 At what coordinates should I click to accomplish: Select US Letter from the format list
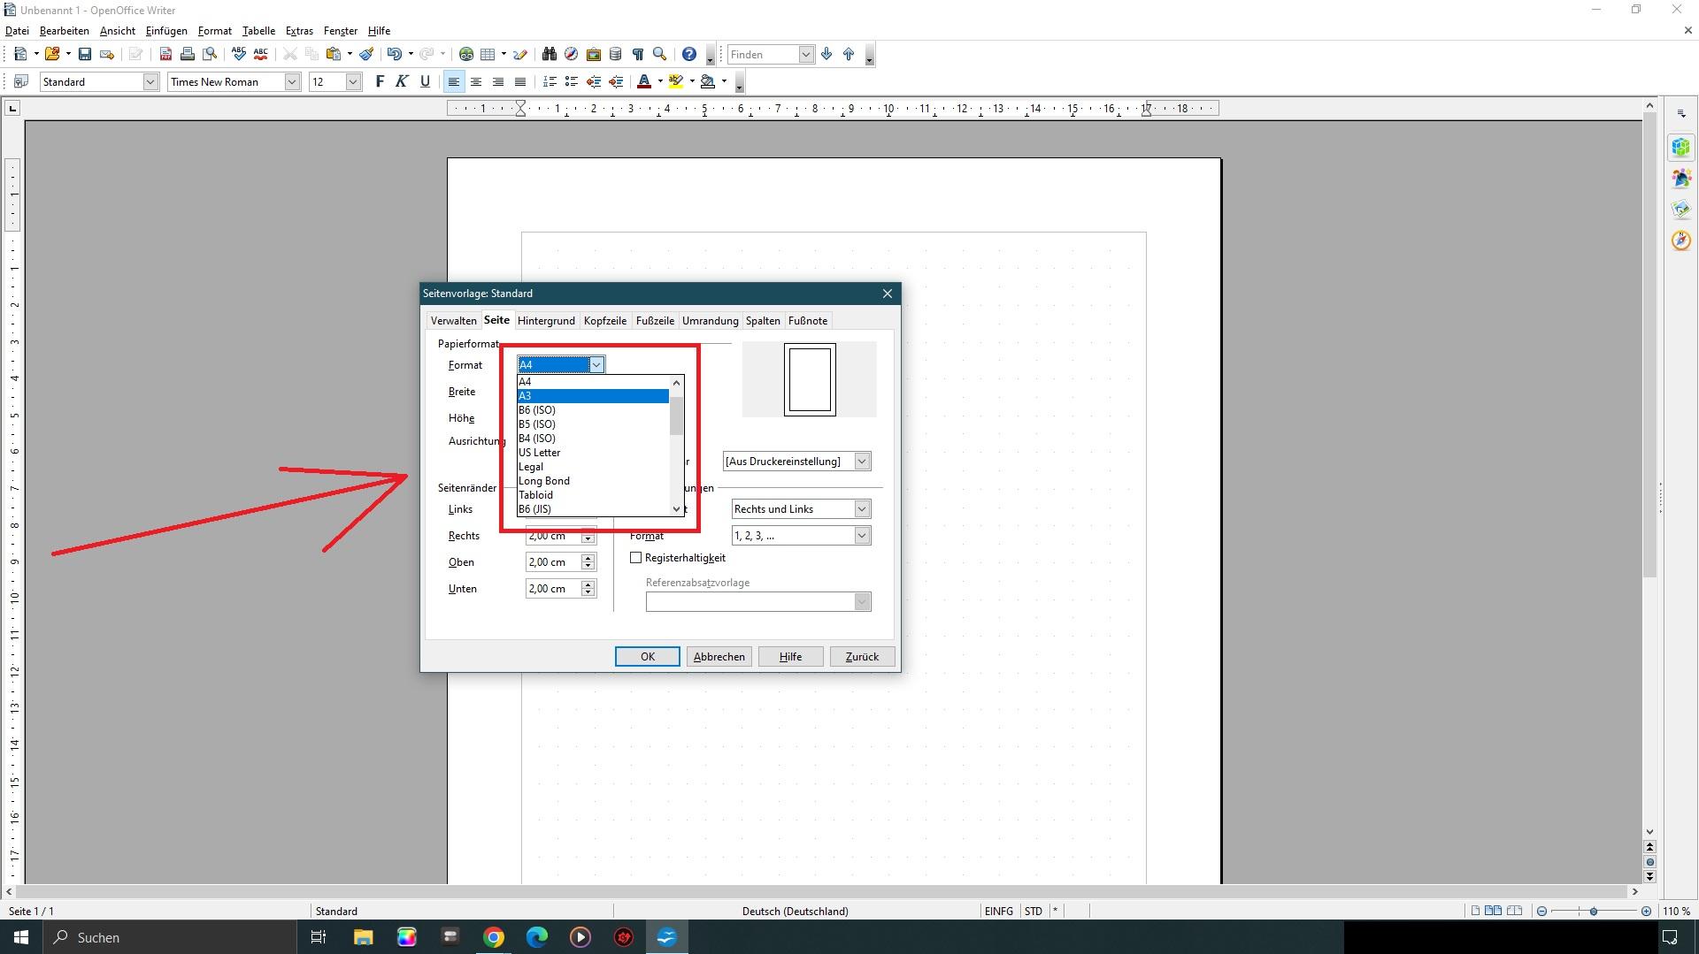pos(540,453)
